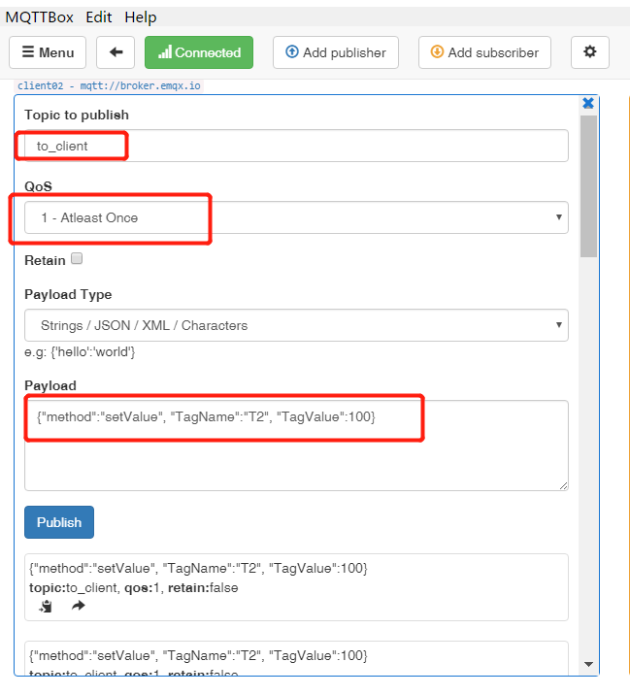Click the republish arrow icon in history

click(x=79, y=606)
